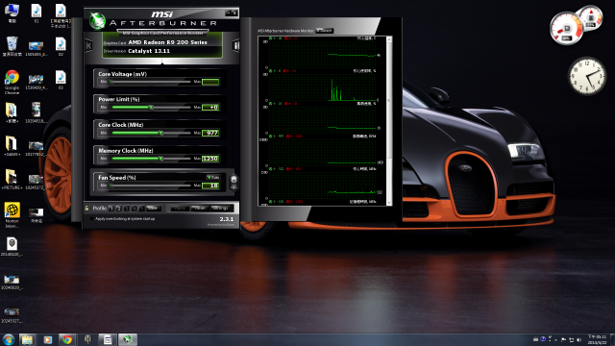Click the Detach button in hardware monitor
The height and width of the screenshot is (346, 615).
pyautogui.click(x=325, y=31)
